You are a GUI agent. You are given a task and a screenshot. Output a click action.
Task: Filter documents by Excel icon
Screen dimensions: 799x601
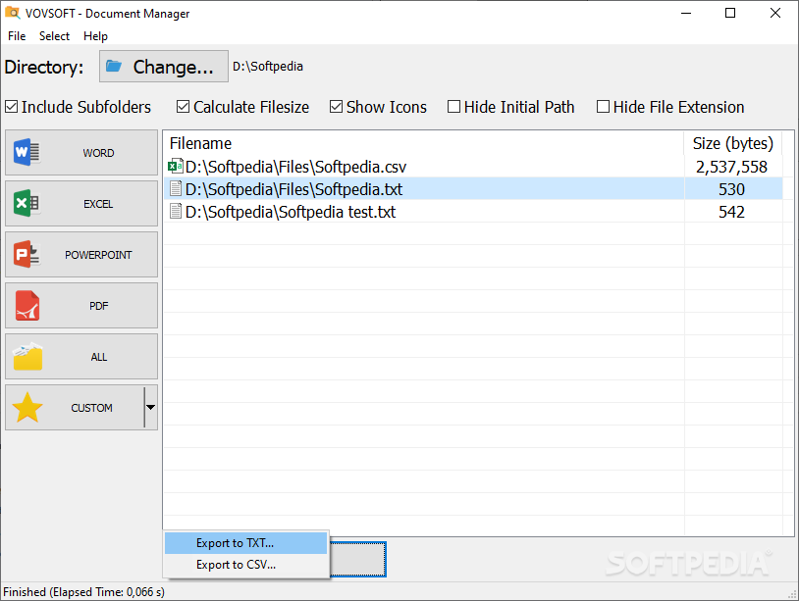pyautogui.click(x=27, y=203)
